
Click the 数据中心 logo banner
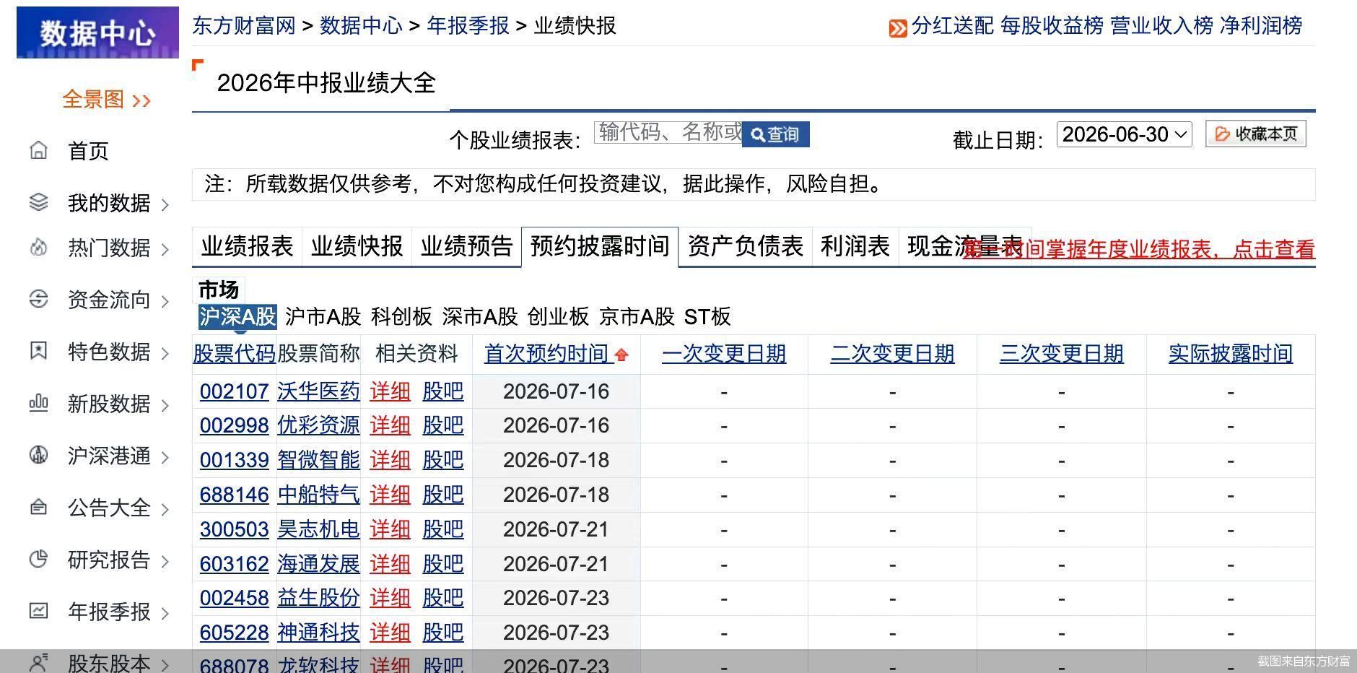(97, 32)
